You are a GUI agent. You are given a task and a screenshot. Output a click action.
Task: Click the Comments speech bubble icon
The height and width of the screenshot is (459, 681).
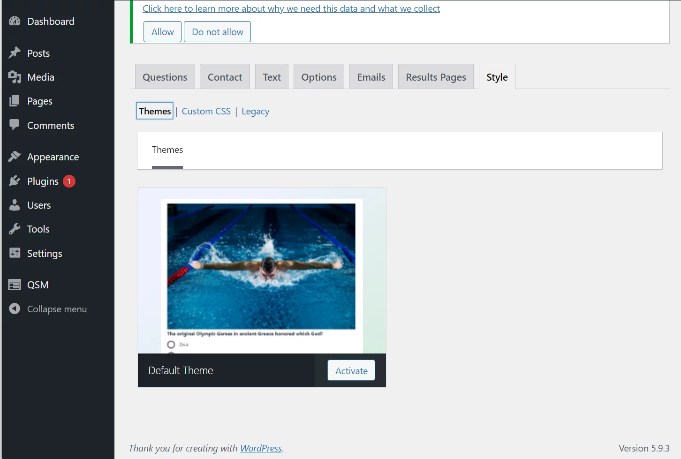(x=15, y=125)
